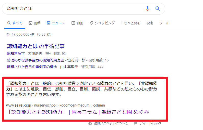Open the ニュース tab
Screen dimensions: 203x130
pyautogui.click(x=56, y=23)
